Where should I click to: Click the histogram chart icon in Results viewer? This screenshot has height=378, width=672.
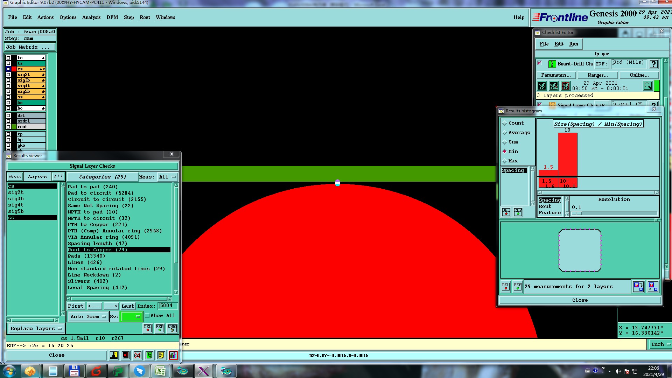pos(173,355)
